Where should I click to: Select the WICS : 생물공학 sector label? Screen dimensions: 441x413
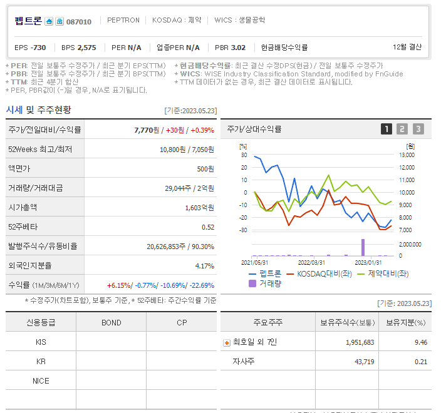point(240,20)
